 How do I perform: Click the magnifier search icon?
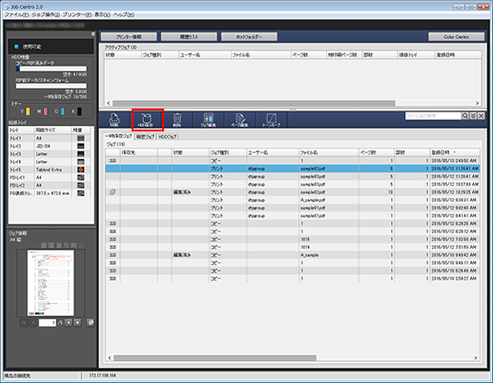pyautogui.click(x=465, y=116)
